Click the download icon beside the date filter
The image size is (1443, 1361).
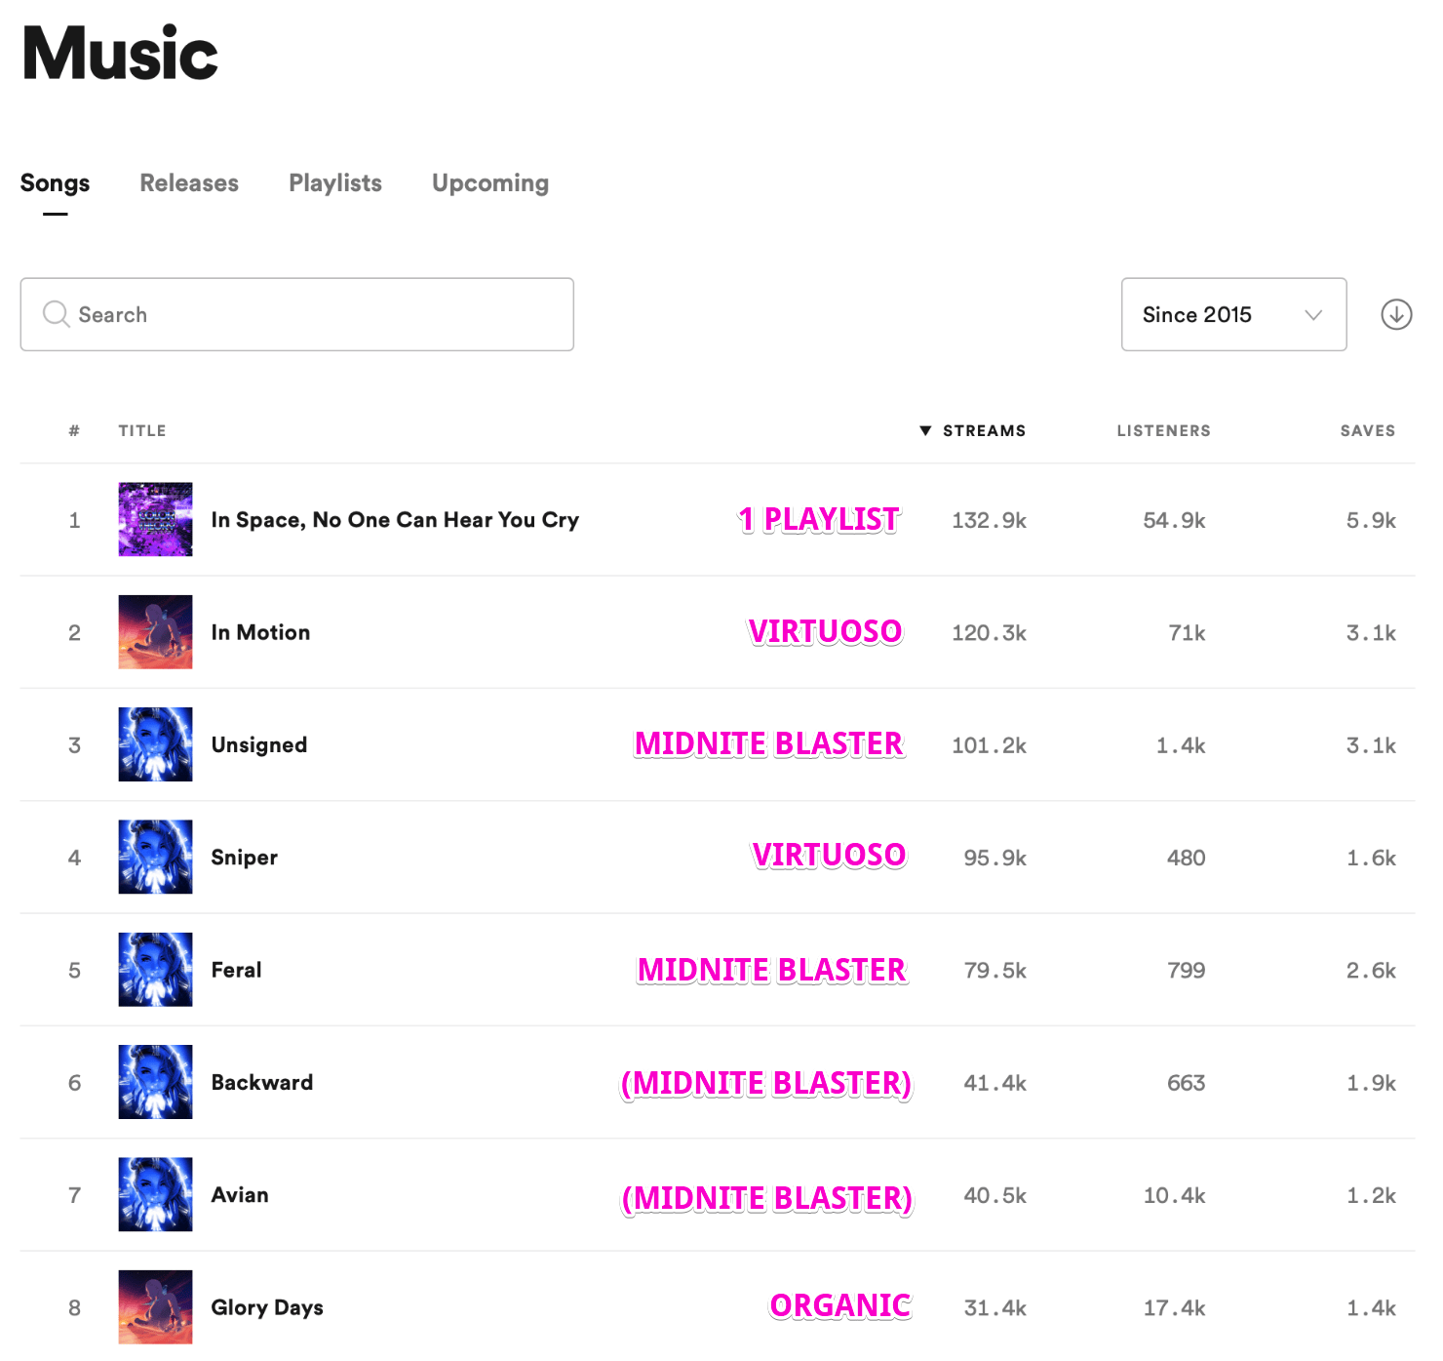(1396, 314)
